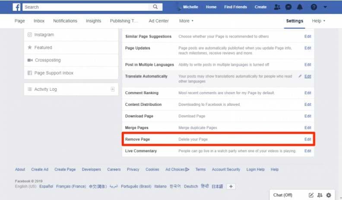The width and height of the screenshot is (342, 200).
Task: Open the Ad Center tab
Action: click(x=158, y=21)
